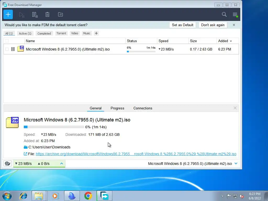Select the All (1) filter tab

9,33
